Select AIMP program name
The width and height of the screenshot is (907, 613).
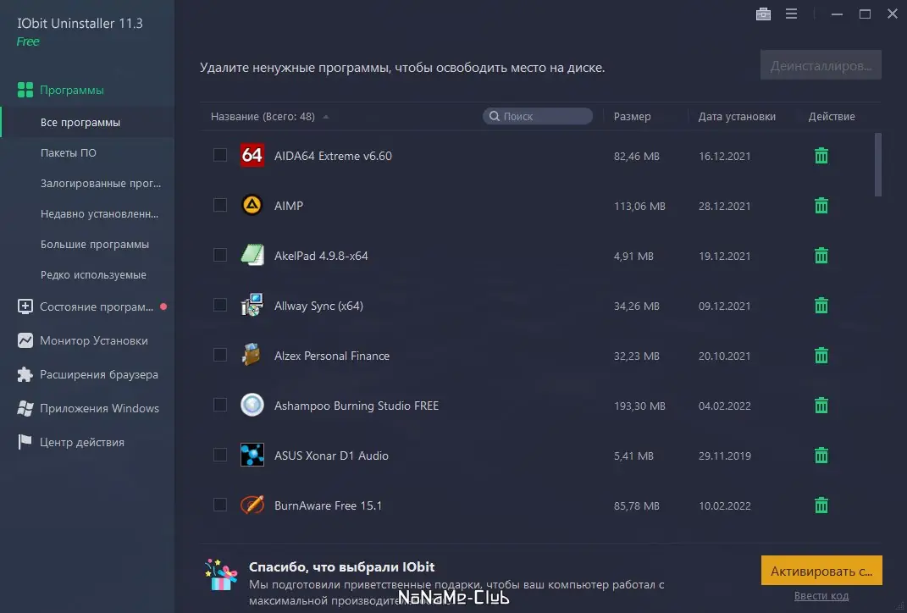(289, 205)
